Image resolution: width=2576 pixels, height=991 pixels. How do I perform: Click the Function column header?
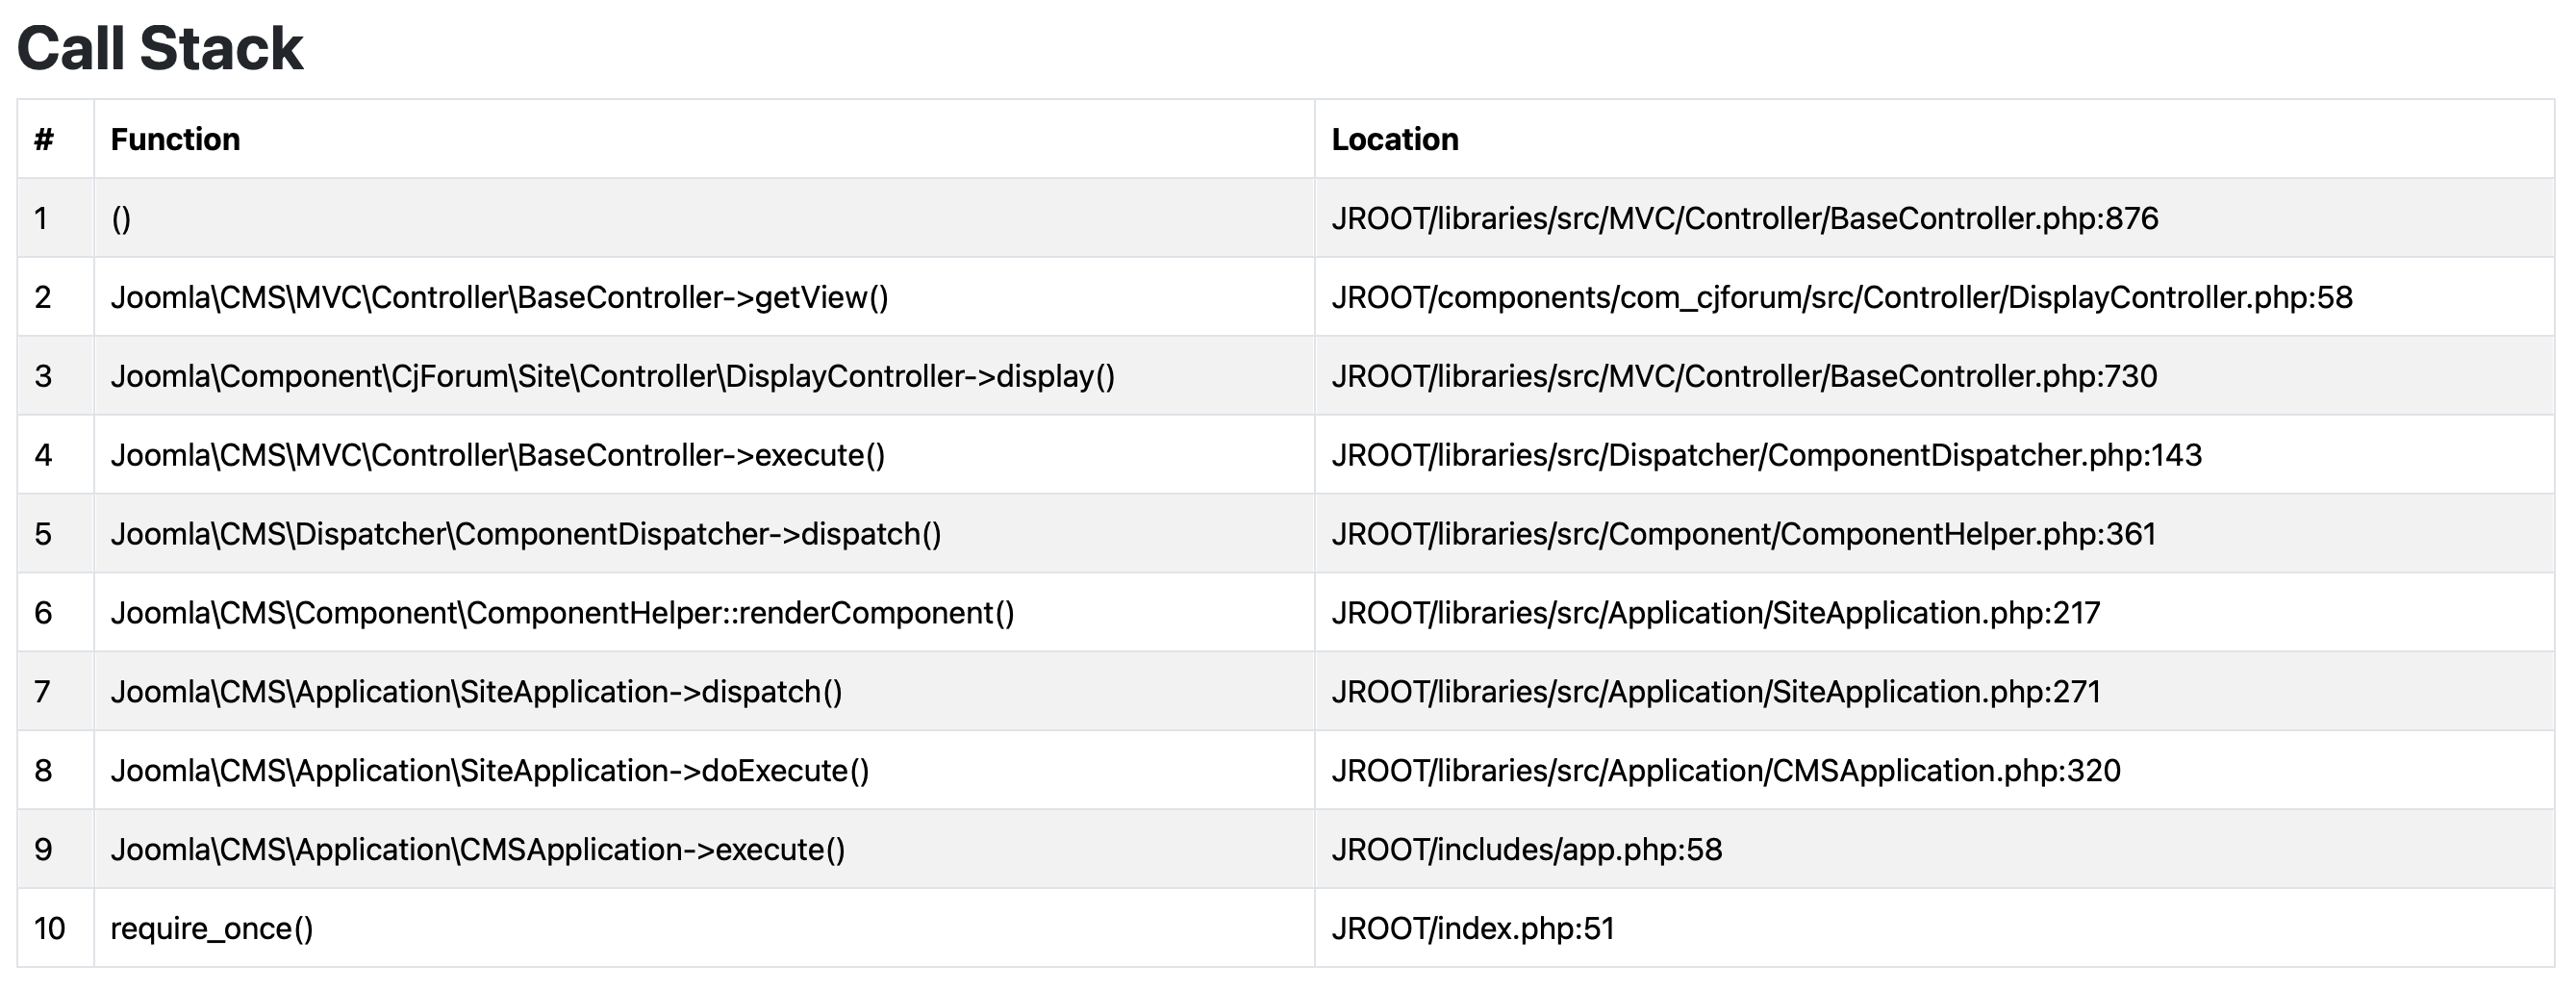pos(175,139)
